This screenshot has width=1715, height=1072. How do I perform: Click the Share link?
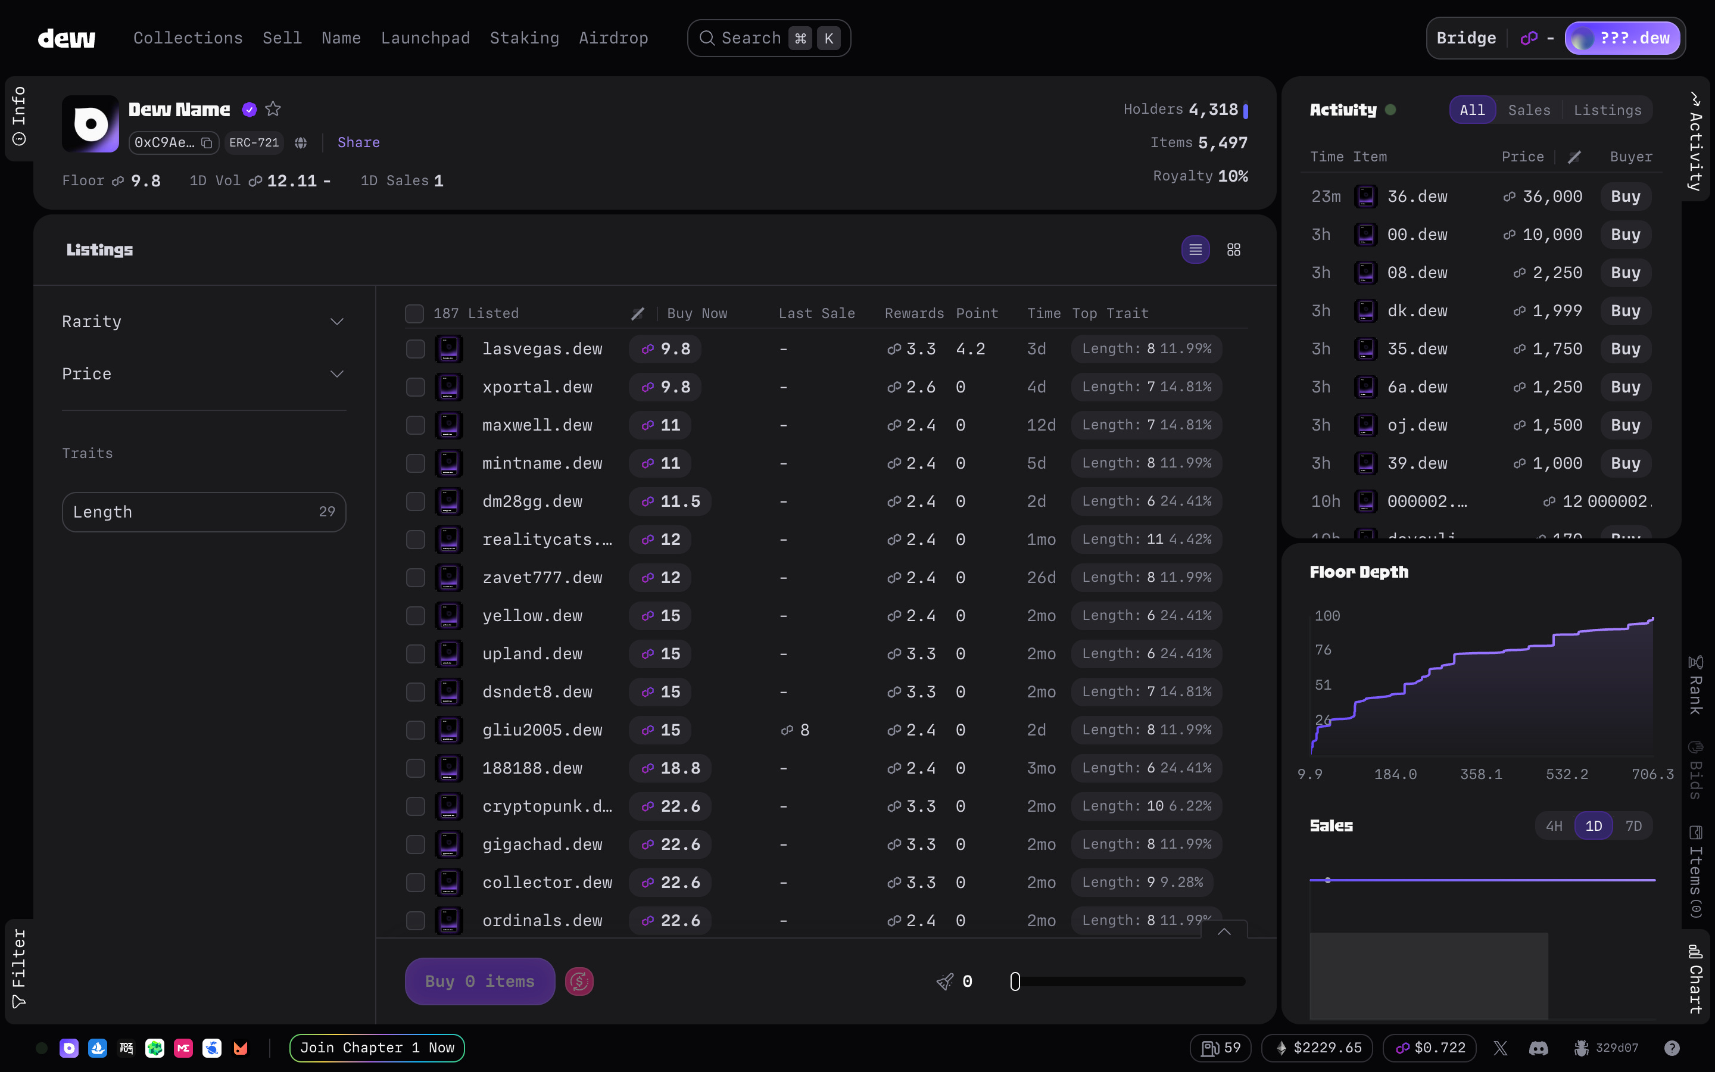[x=358, y=142]
